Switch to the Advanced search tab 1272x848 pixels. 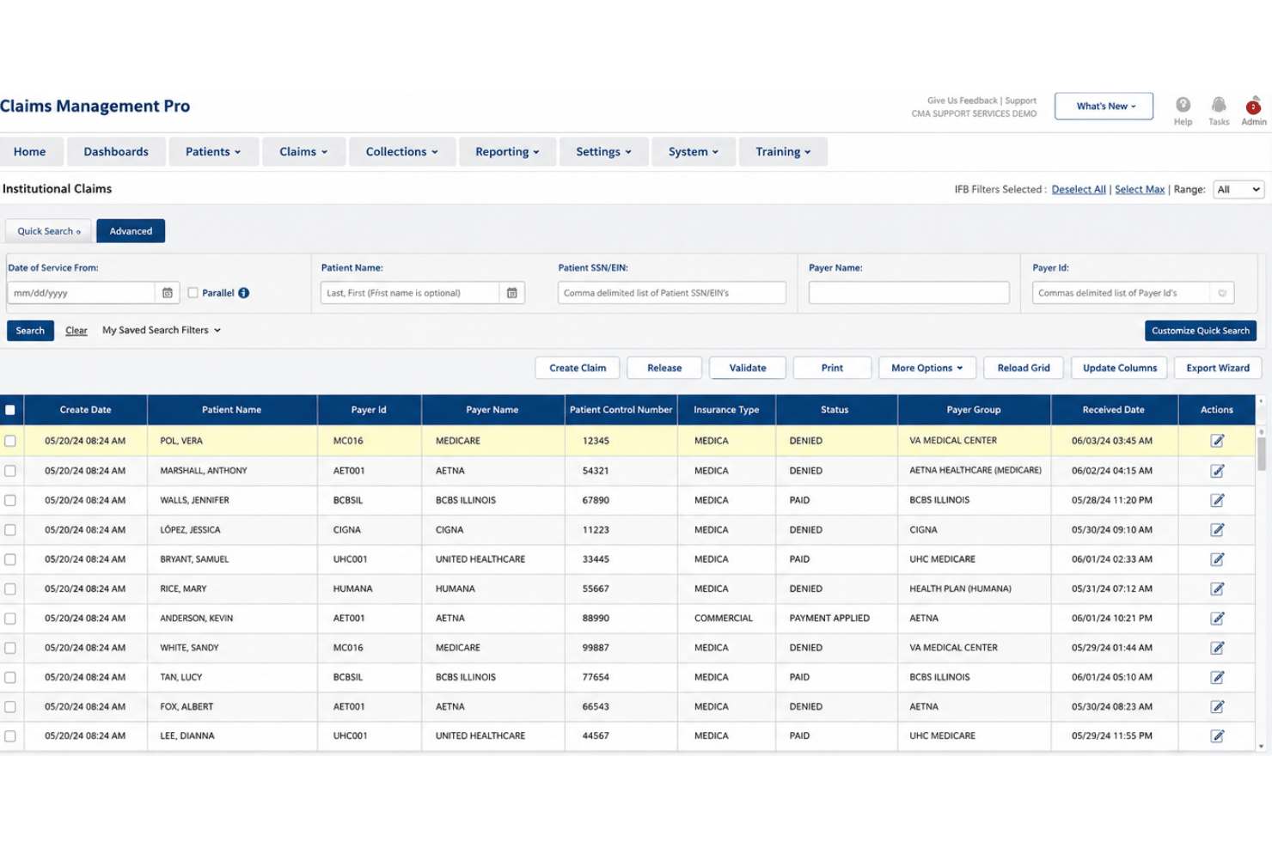(131, 231)
